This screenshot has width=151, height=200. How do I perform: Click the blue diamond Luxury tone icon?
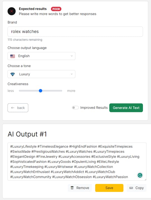coord(13,74)
